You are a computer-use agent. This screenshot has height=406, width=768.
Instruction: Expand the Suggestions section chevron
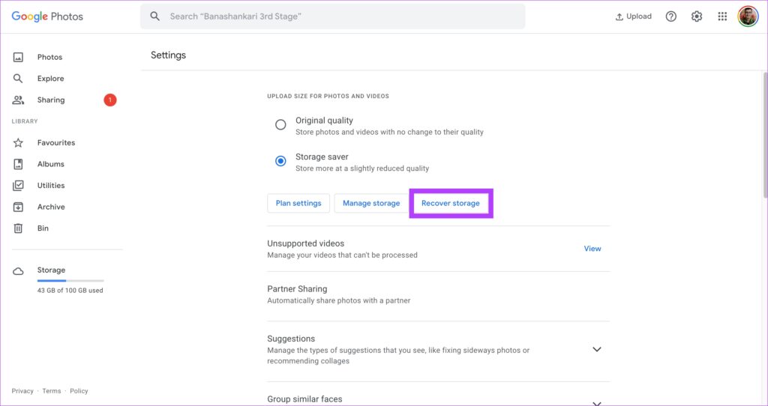(x=596, y=349)
